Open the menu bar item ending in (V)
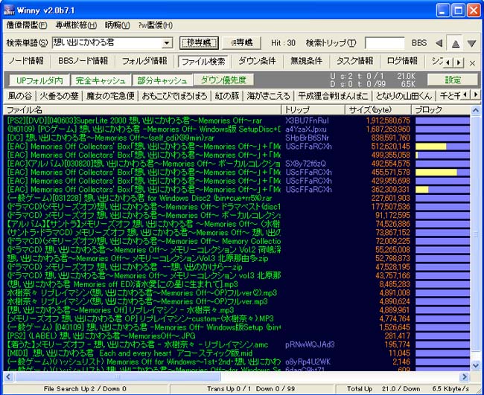Viewport: 484px width, 395px height. [x=118, y=25]
